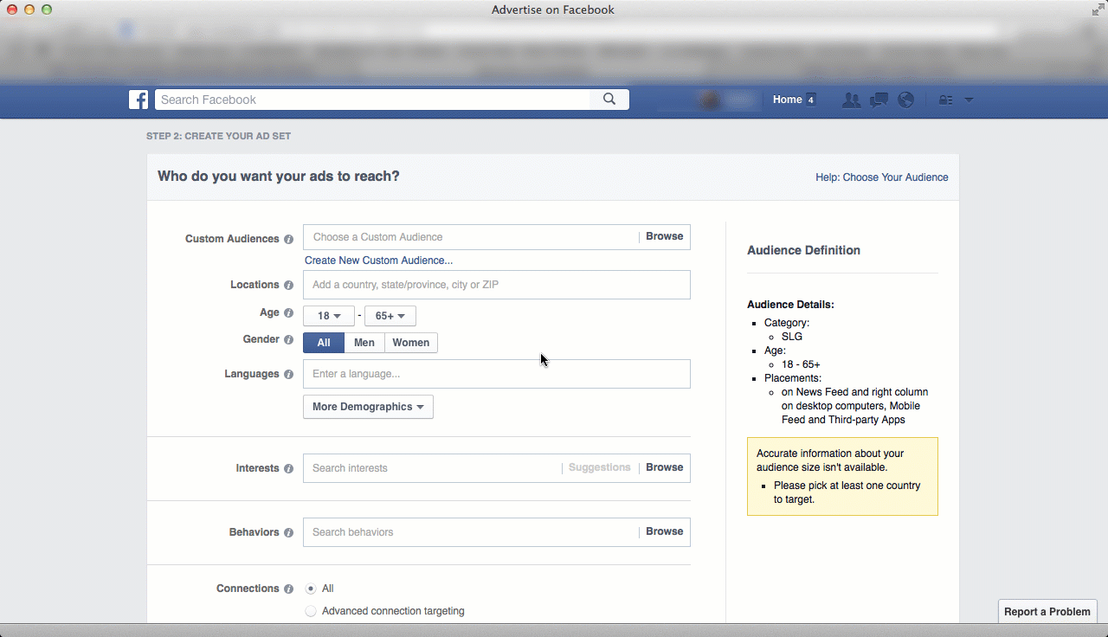Click the Audience Definition heading
This screenshot has height=637, width=1108.
coord(803,250)
